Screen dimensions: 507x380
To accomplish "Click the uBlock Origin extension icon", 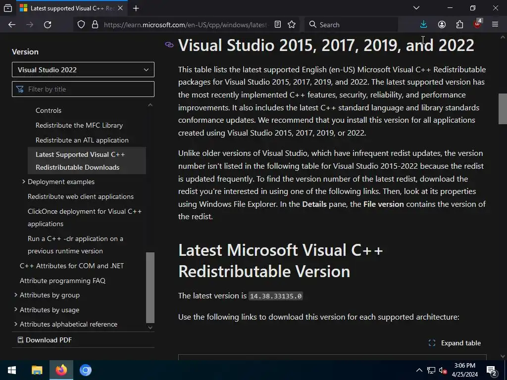I will (x=478, y=24).
